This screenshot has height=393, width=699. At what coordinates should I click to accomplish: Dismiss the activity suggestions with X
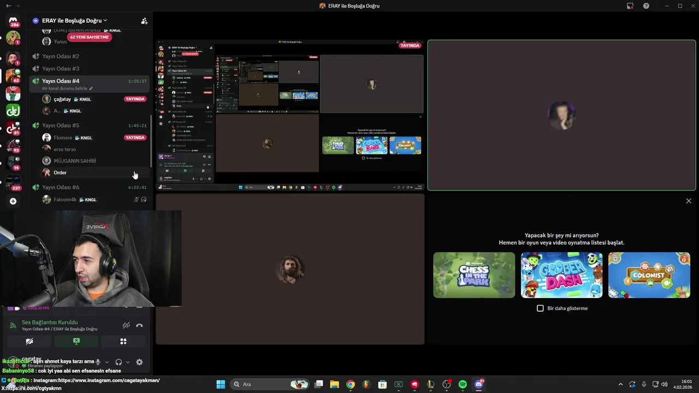689,201
